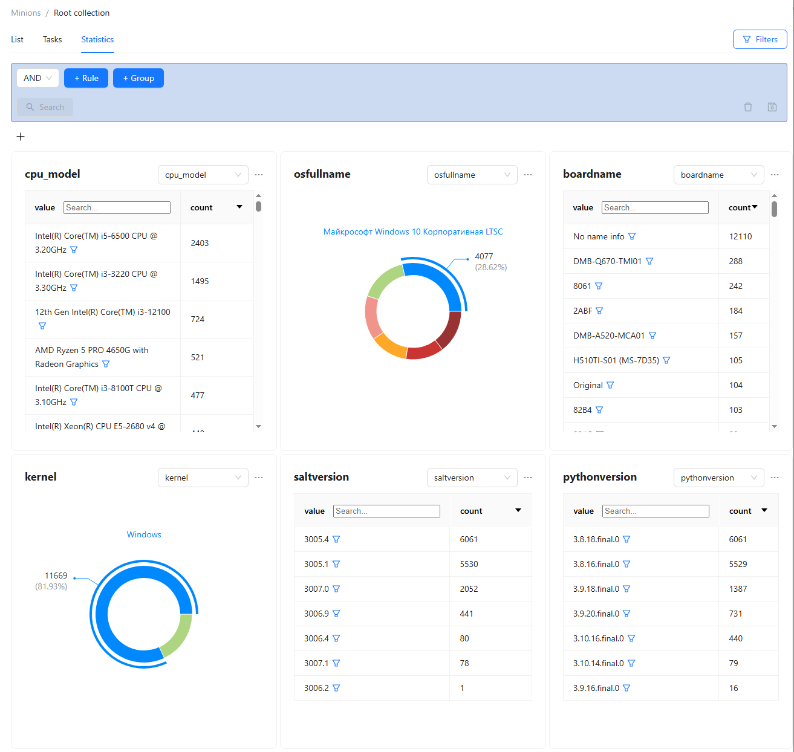Filter by python 3.8.16.final.0
The image size is (794, 752).
point(626,564)
